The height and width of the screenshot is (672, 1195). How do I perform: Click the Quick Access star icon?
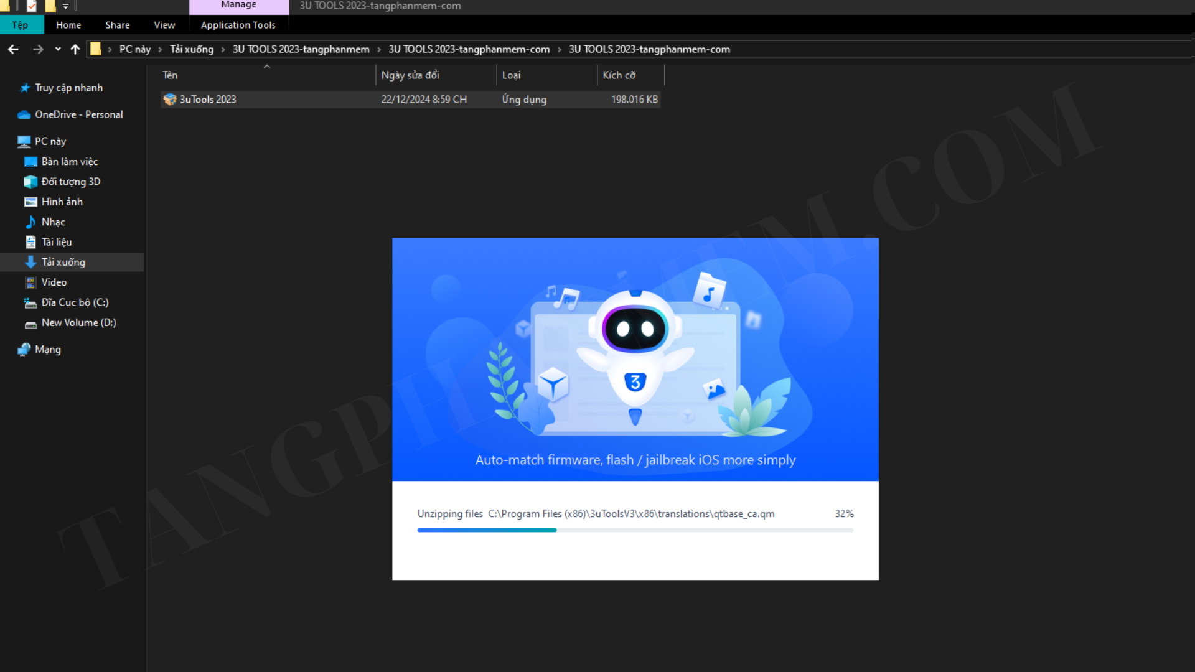pyautogui.click(x=25, y=88)
